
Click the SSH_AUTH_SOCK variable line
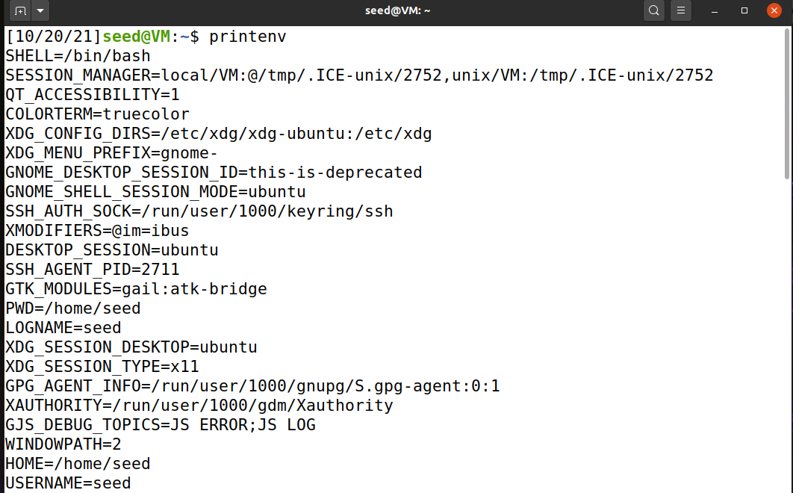coord(198,211)
